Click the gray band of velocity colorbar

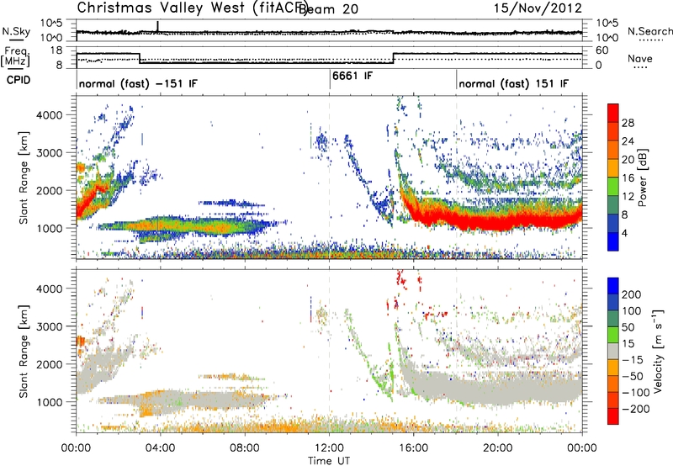613,351
